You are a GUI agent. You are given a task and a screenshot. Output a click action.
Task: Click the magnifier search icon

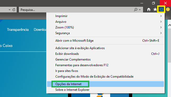point(135,10)
